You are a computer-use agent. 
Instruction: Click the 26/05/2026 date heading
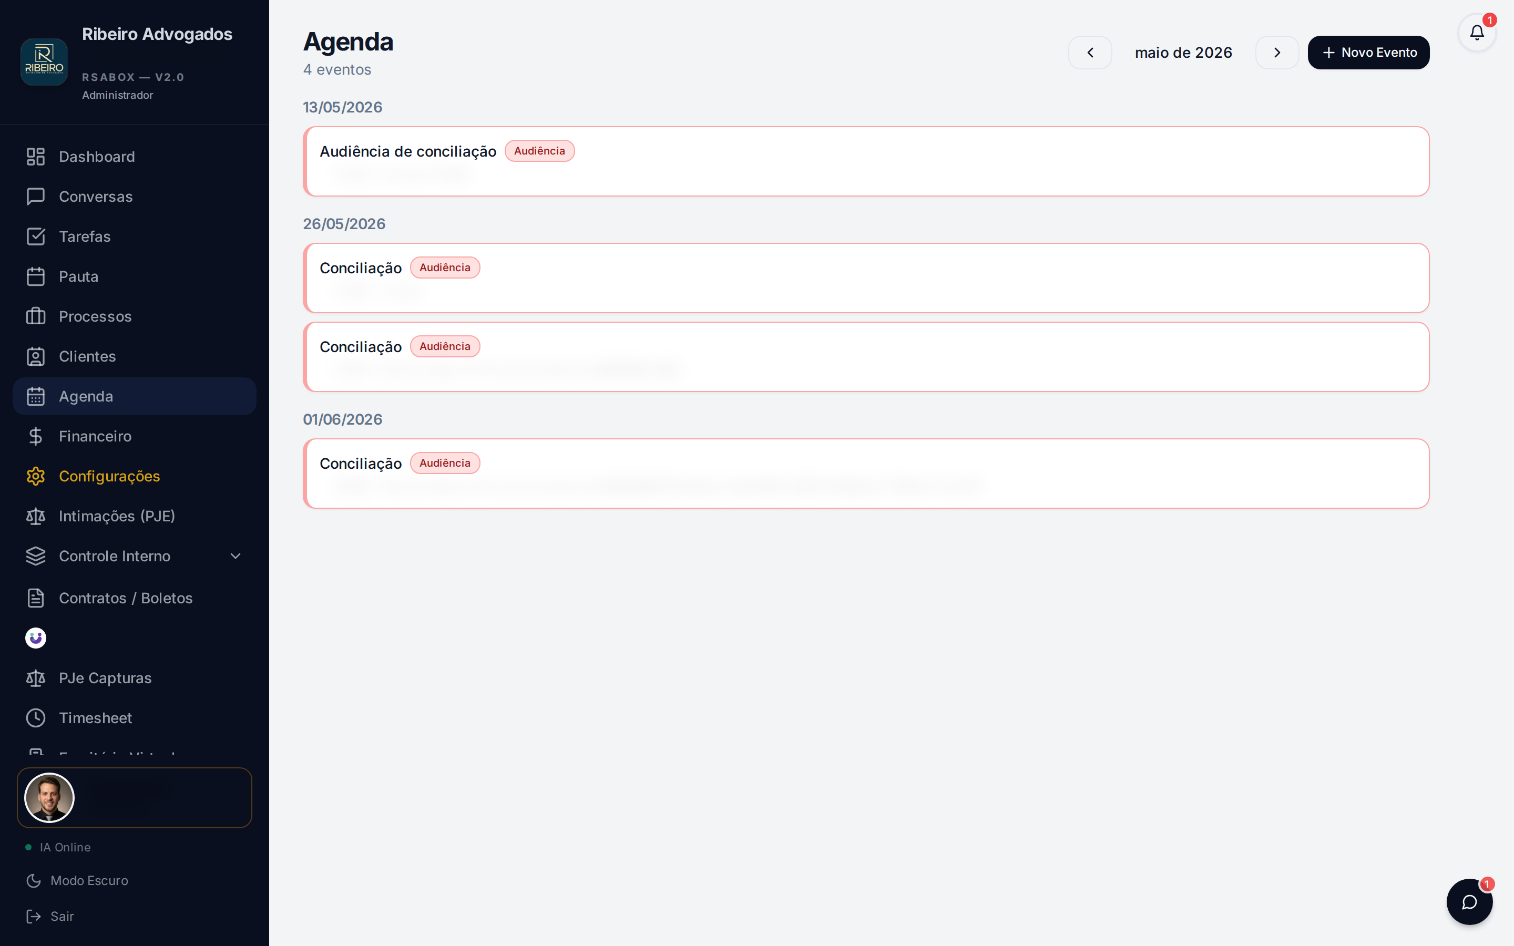[344, 224]
